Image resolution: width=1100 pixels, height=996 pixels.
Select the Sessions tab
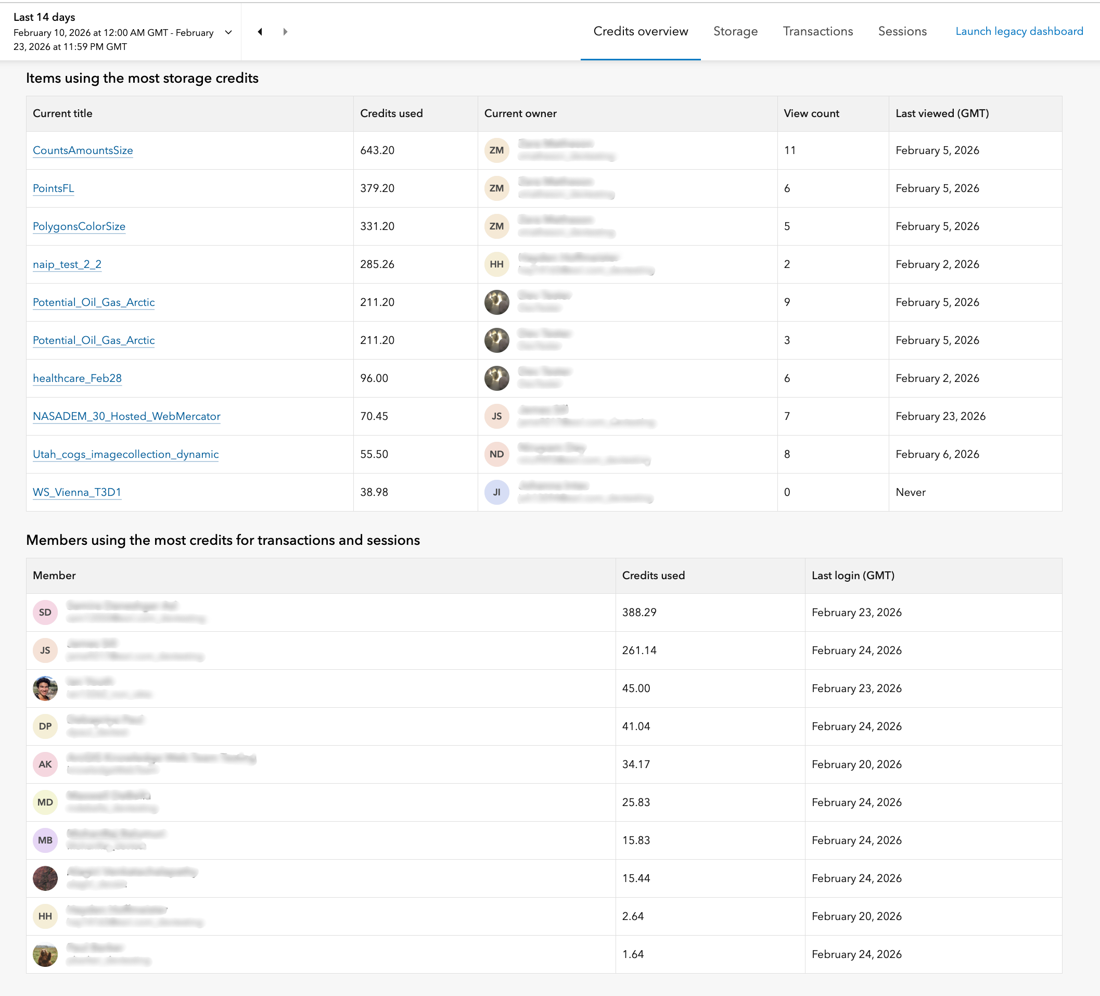click(x=902, y=31)
